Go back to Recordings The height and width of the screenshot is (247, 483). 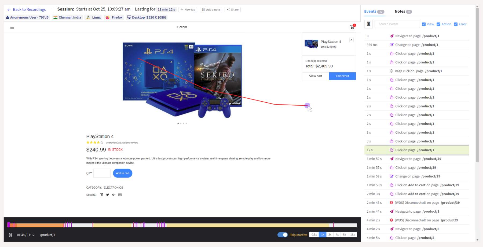pos(27,9)
